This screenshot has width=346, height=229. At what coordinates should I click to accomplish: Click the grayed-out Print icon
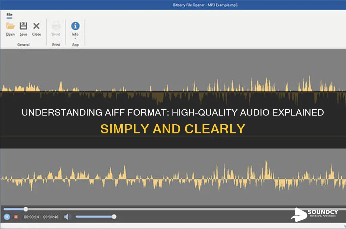click(x=56, y=26)
